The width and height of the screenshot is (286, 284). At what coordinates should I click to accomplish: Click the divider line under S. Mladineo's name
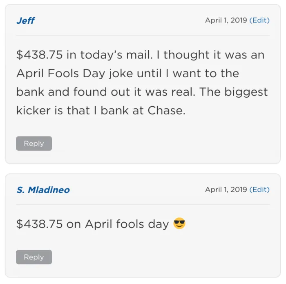[143, 204]
